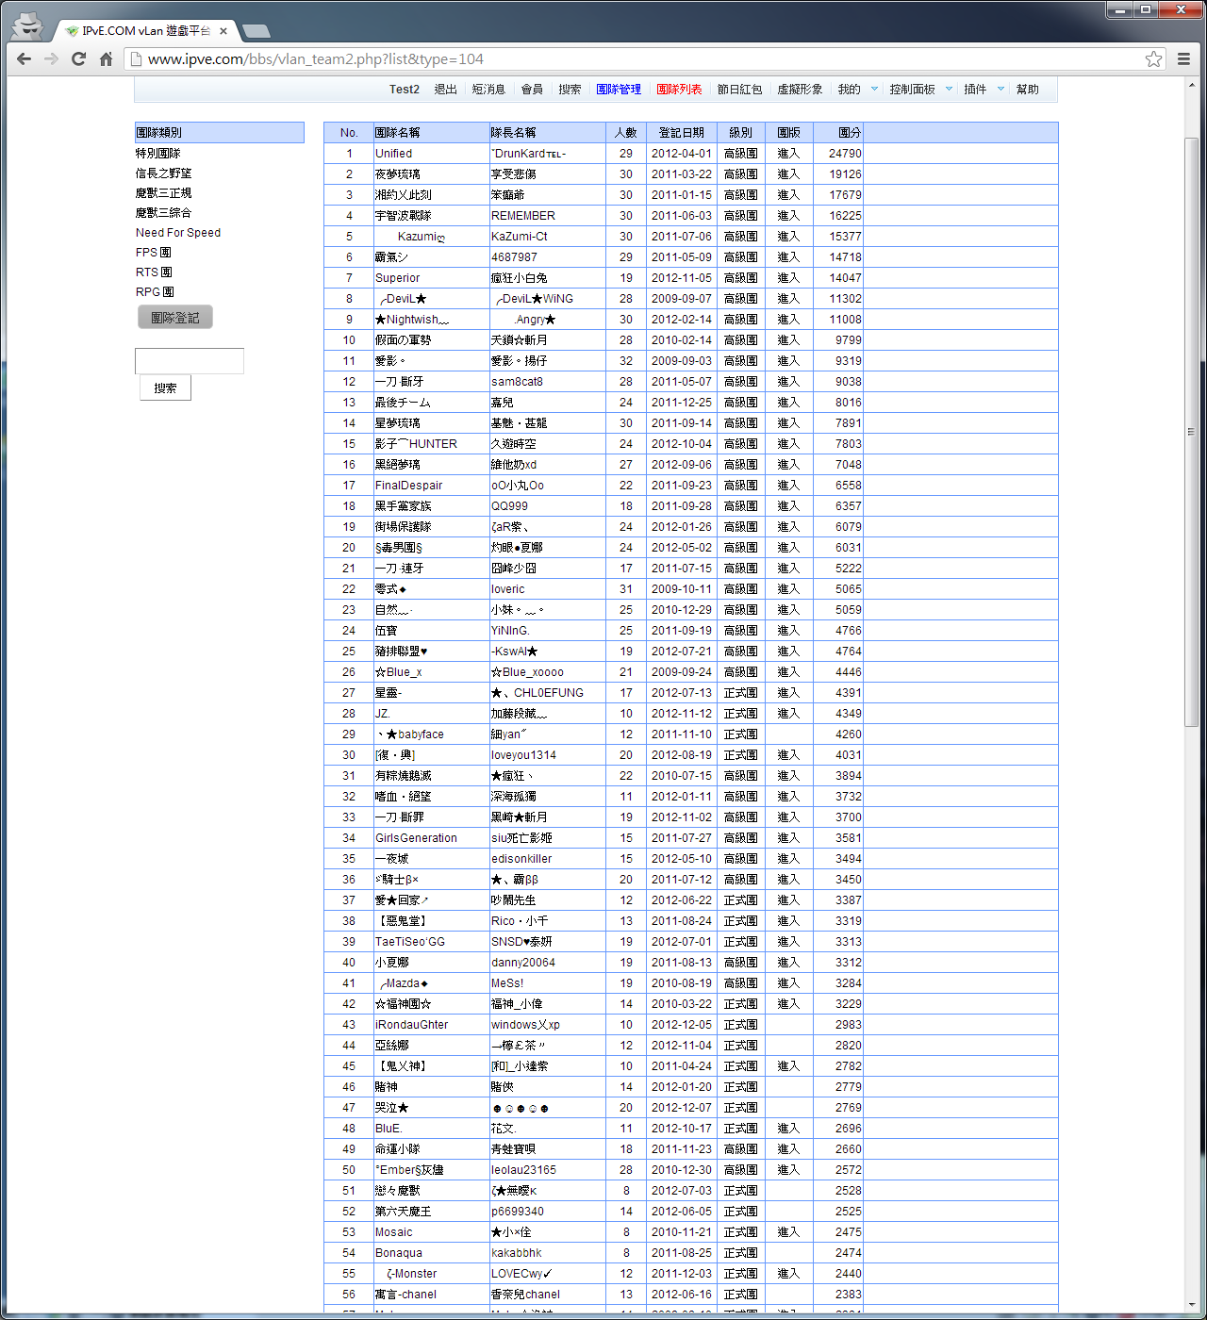Click the browser forward arrow
This screenshot has width=1207, height=1320.
(52, 58)
